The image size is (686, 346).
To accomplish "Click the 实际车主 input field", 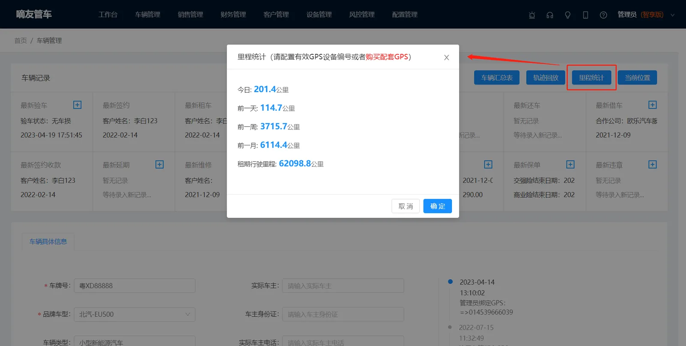I will point(343,286).
